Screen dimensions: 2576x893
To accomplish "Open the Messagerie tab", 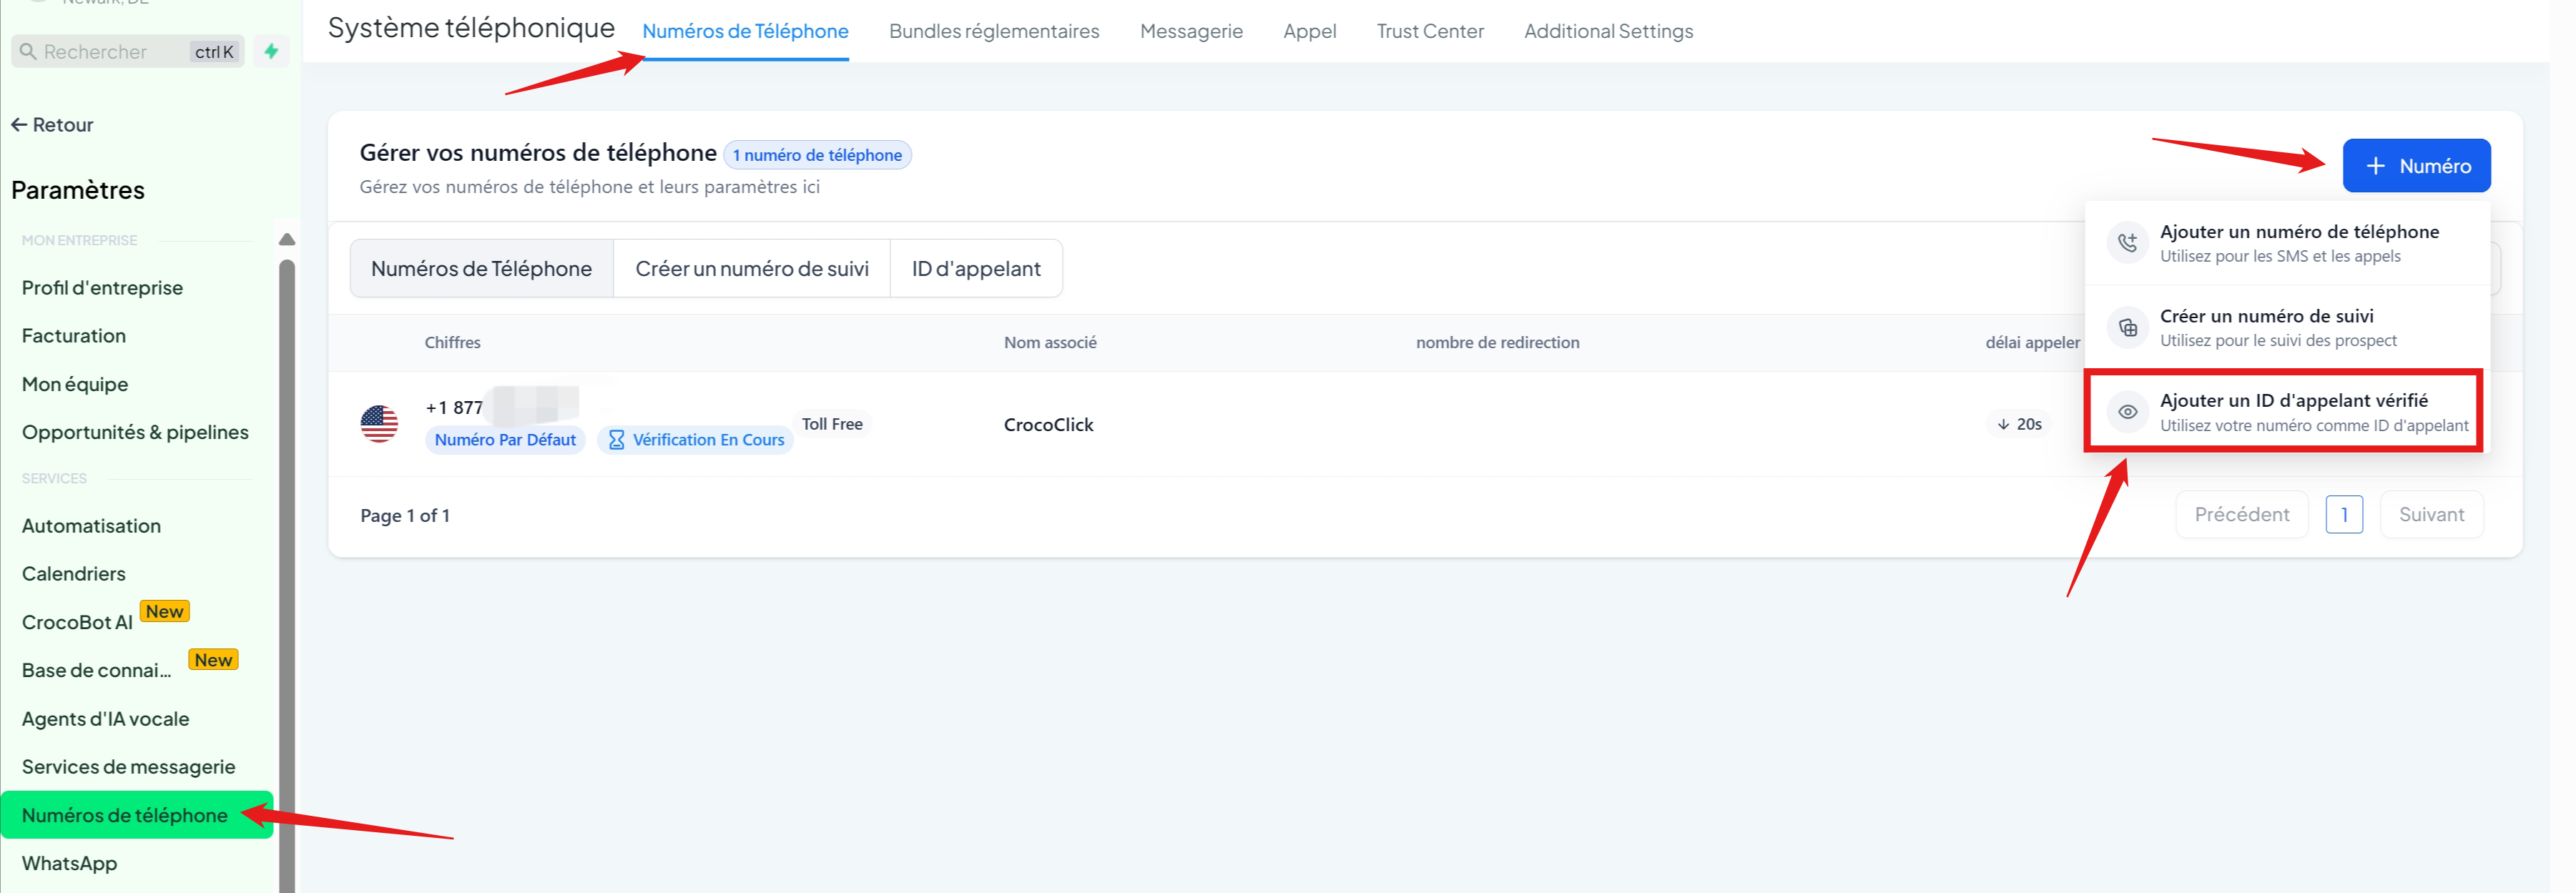I will pos(1191,31).
